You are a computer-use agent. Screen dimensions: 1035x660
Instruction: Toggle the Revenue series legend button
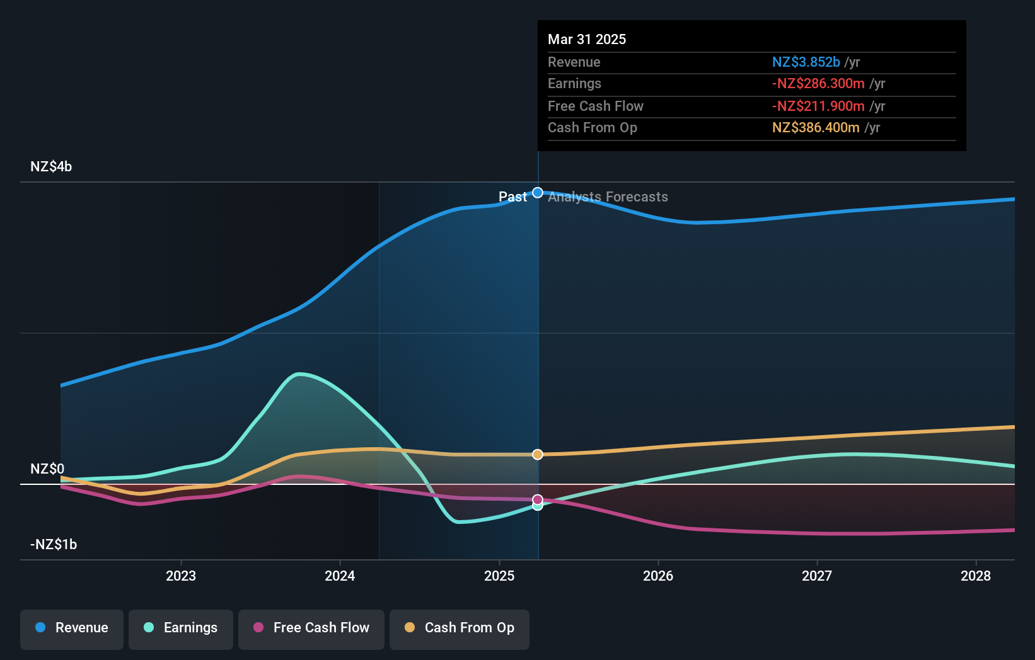[72, 629]
